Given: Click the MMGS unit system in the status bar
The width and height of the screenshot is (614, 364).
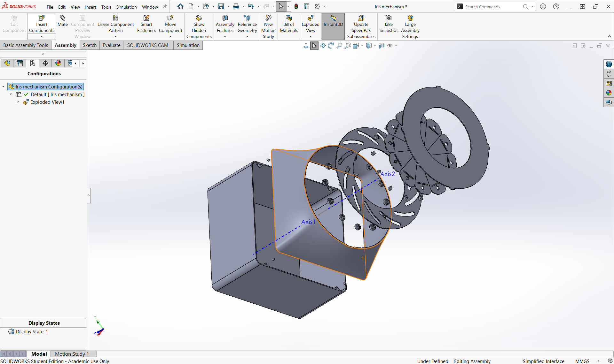Looking at the screenshot, I should pyautogui.click(x=582, y=361).
